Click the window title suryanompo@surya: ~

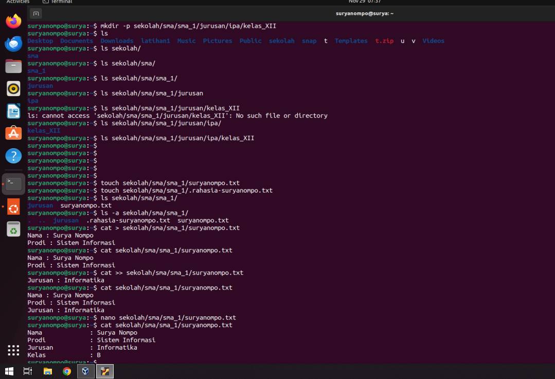coord(365,13)
